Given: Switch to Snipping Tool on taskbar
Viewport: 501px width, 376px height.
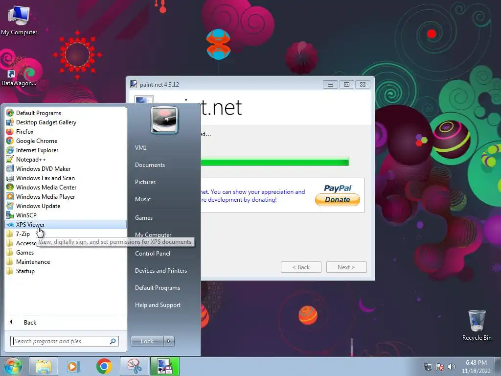Looking at the screenshot, I should 135,367.
